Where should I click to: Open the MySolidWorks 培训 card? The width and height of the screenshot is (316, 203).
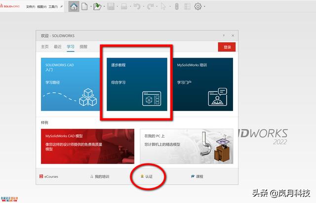tap(203, 84)
